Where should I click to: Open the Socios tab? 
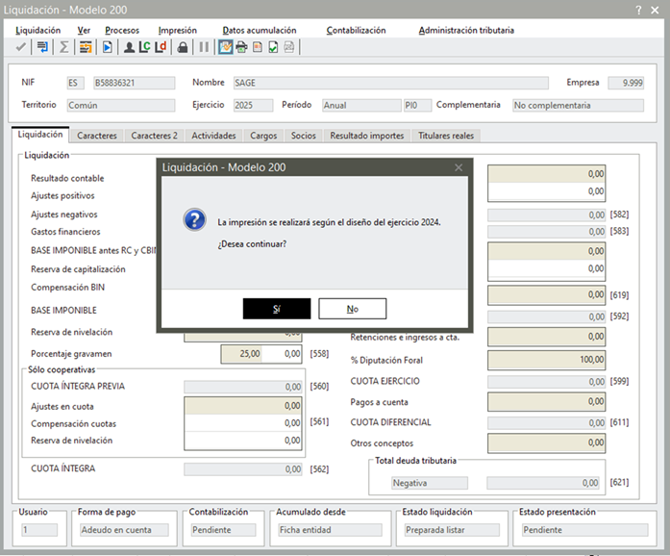coord(303,136)
